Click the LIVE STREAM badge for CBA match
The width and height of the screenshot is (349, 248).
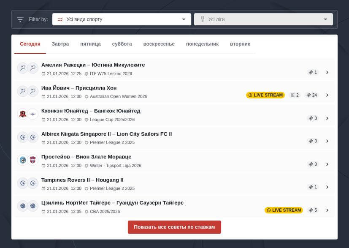(284, 210)
